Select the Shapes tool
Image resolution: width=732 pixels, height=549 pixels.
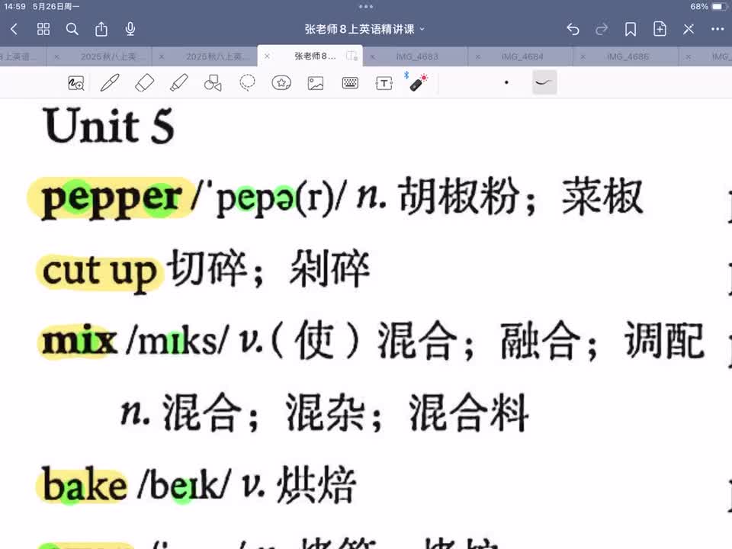[x=213, y=83]
